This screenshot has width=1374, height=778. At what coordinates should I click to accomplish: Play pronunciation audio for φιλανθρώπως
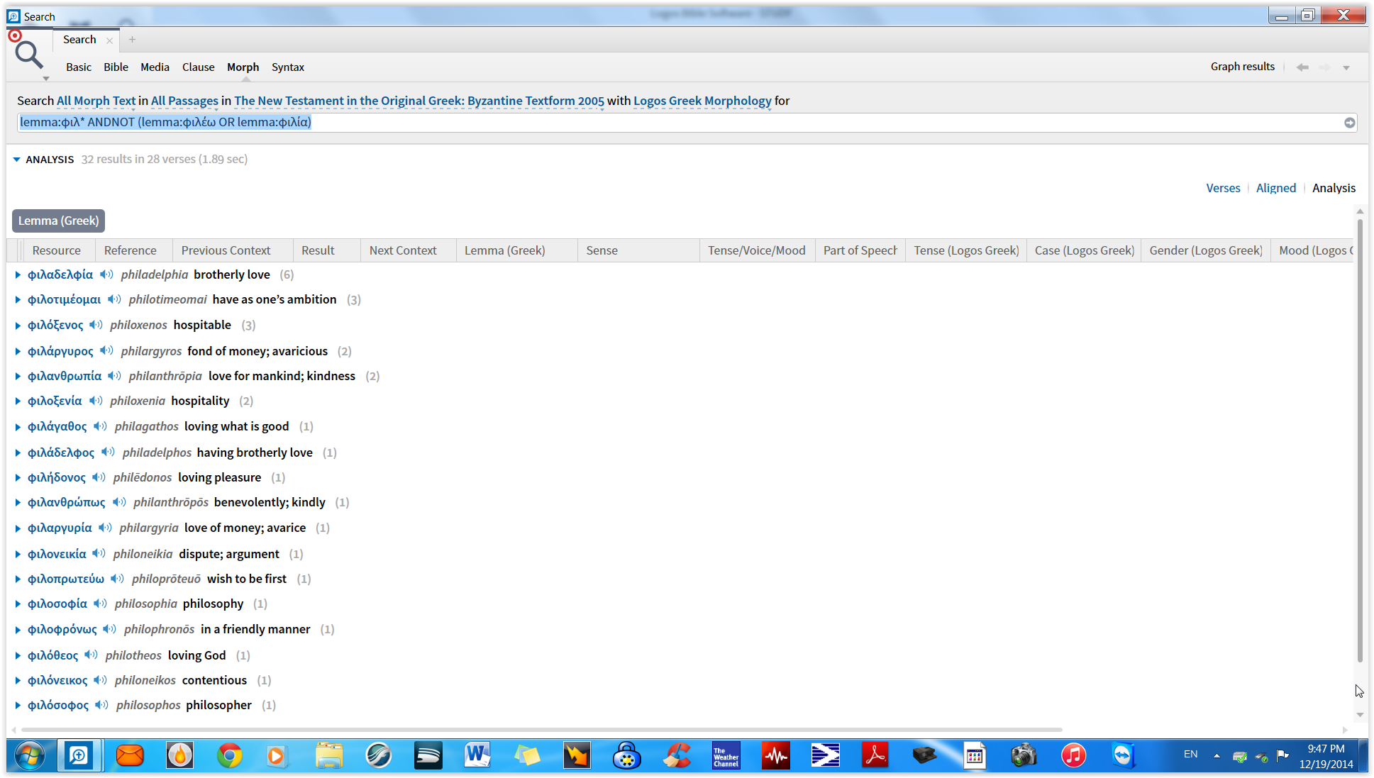point(119,502)
